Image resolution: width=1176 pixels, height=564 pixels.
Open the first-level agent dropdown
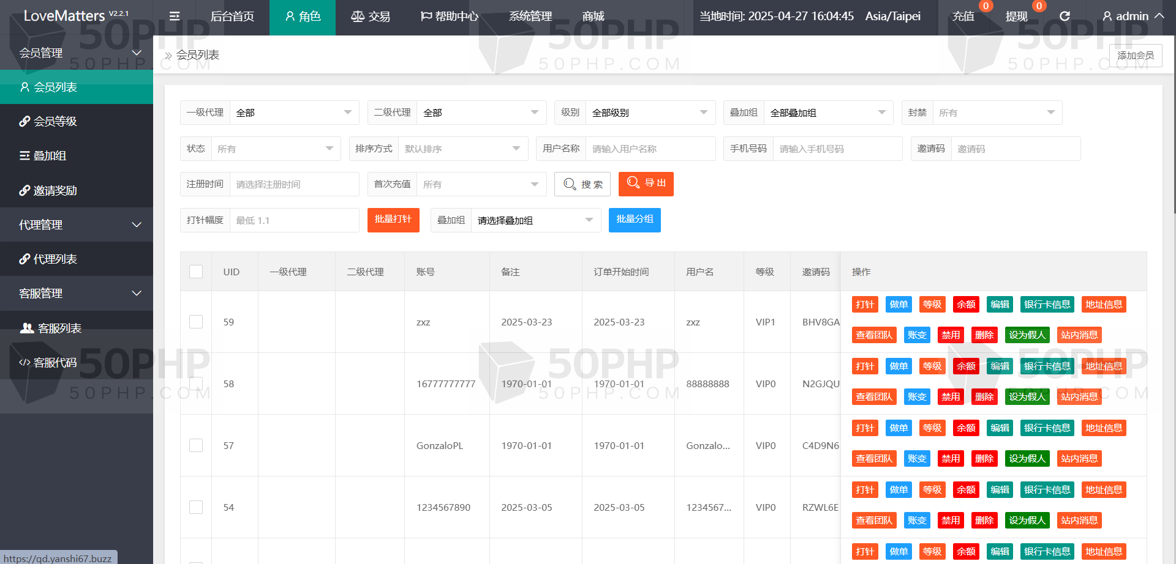tap(294, 113)
